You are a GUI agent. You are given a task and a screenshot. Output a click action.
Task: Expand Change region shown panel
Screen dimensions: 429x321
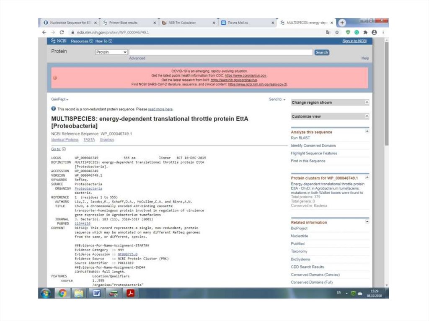[x=330, y=102]
